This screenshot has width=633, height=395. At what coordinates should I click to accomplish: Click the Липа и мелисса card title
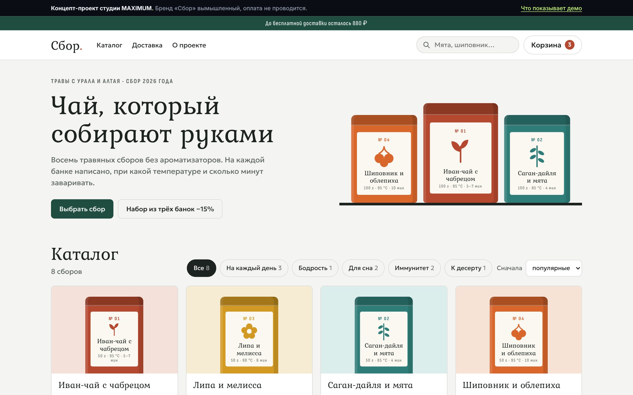tap(227, 385)
